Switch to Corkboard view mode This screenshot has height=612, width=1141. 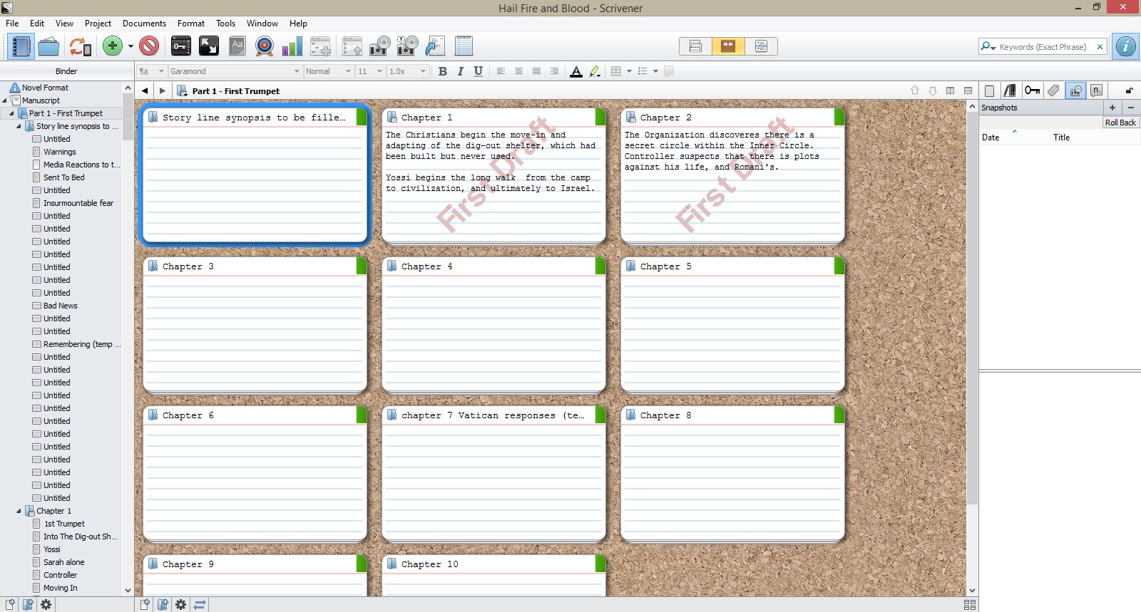[728, 46]
